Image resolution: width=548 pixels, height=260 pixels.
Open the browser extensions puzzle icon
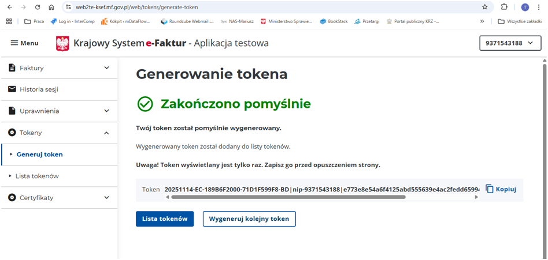pyautogui.click(x=504, y=7)
